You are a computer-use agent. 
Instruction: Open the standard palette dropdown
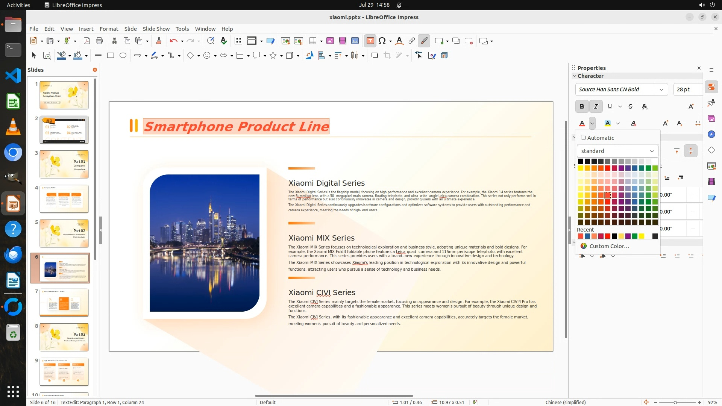click(617, 151)
